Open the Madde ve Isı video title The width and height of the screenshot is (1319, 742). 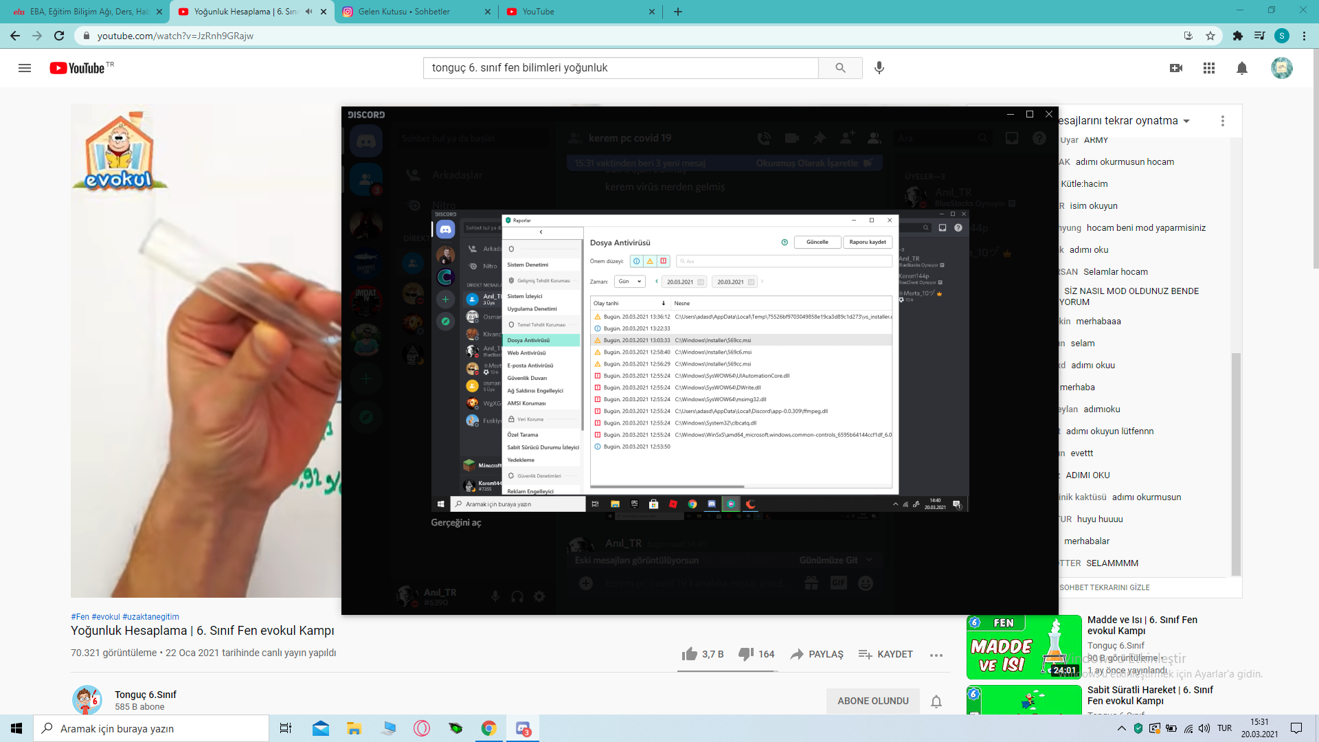click(1142, 625)
